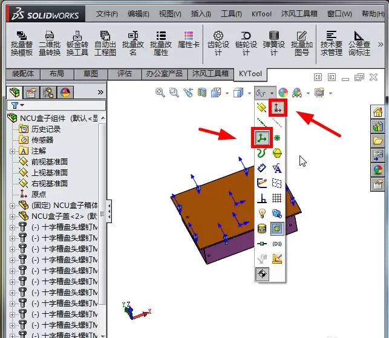
Task: Launch the 弹簧设计 spring tool
Action: click(x=273, y=44)
